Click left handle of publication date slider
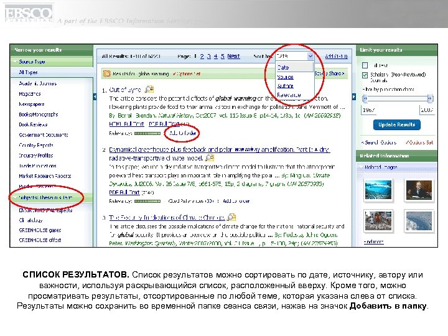This screenshot has height=336, width=448. (365, 98)
